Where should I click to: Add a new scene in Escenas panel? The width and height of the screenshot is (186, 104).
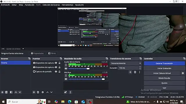click(x=2, y=92)
